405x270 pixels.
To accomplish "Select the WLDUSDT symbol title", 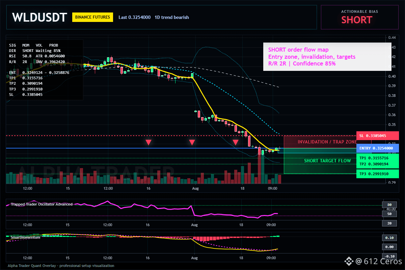I will pyautogui.click(x=39, y=17).
